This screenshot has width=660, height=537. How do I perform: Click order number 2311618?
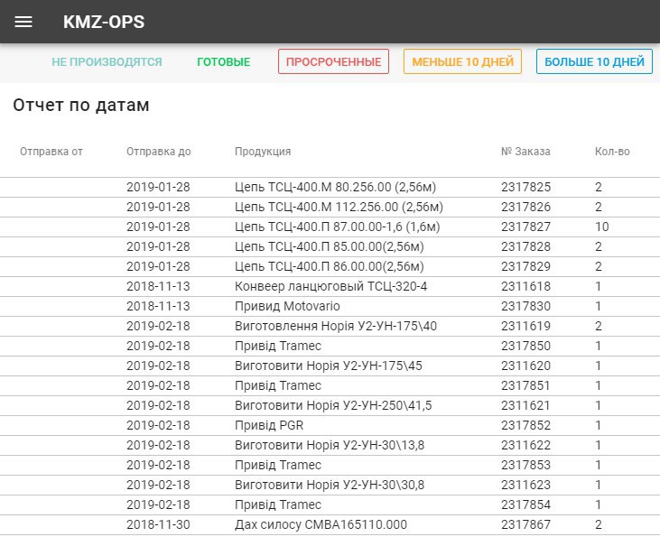(x=525, y=286)
